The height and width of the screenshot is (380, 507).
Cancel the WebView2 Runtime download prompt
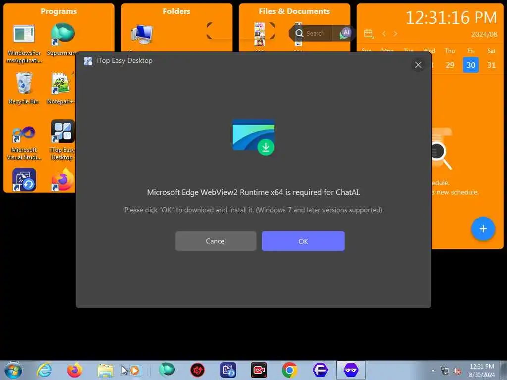[x=216, y=241]
